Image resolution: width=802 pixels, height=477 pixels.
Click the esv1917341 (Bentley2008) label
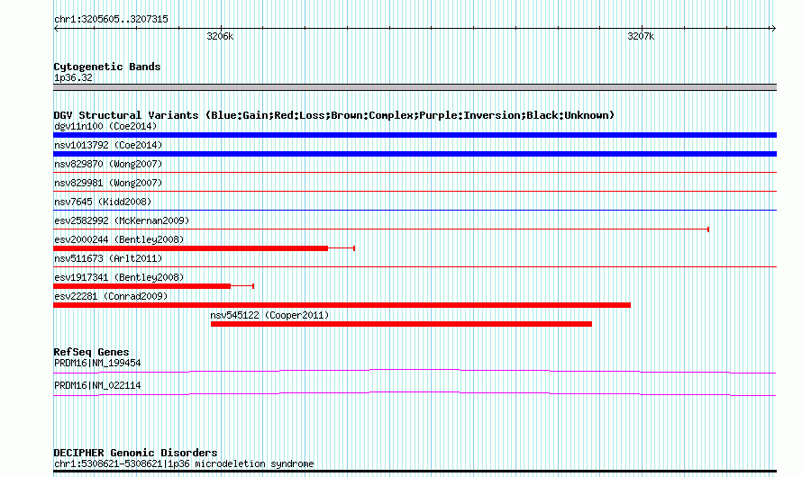point(119,277)
